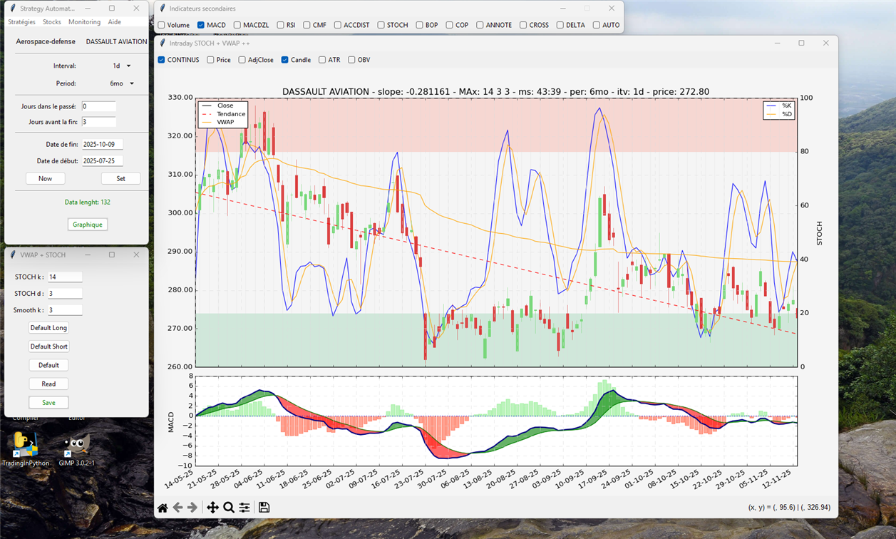Enable the ATR checkbox
Screen dimensions: 896x539
tap(322, 60)
